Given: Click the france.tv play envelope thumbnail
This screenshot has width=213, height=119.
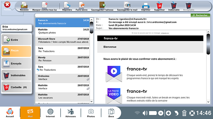Looking at the screenshot, I should 114,74.
